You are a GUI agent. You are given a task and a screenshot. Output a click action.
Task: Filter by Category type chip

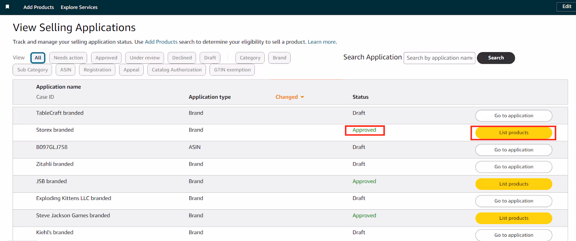tap(250, 58)
